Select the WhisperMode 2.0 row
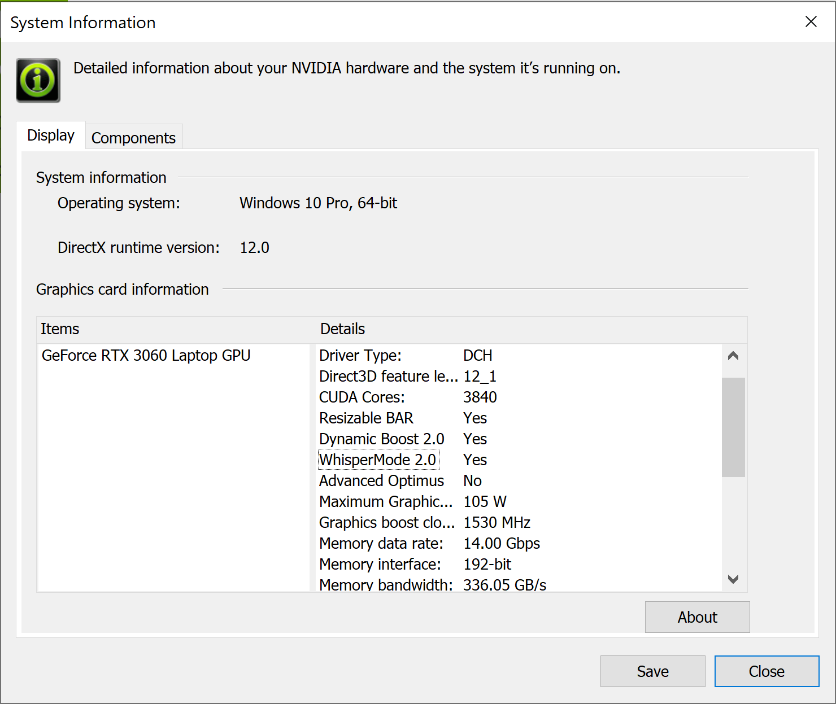This screenshot has height=704, width=836. (x=378, y=460)
